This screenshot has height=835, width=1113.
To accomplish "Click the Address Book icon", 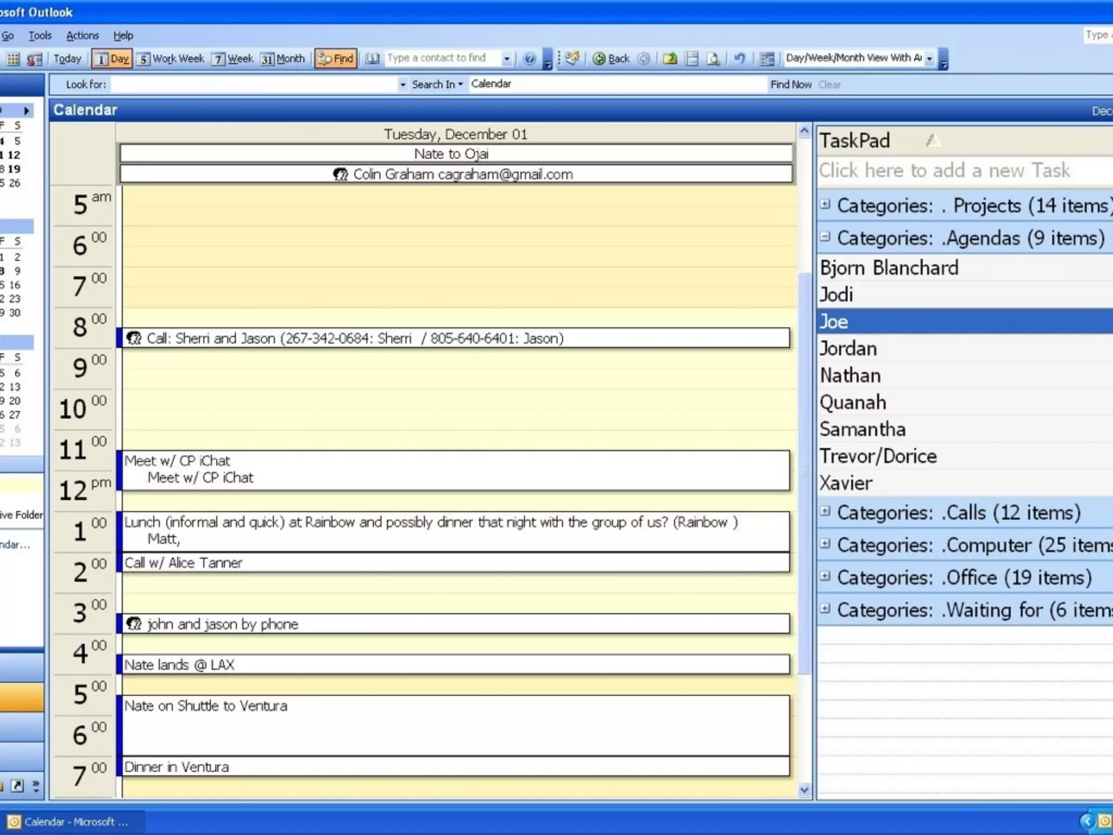I will pos(372,59).
